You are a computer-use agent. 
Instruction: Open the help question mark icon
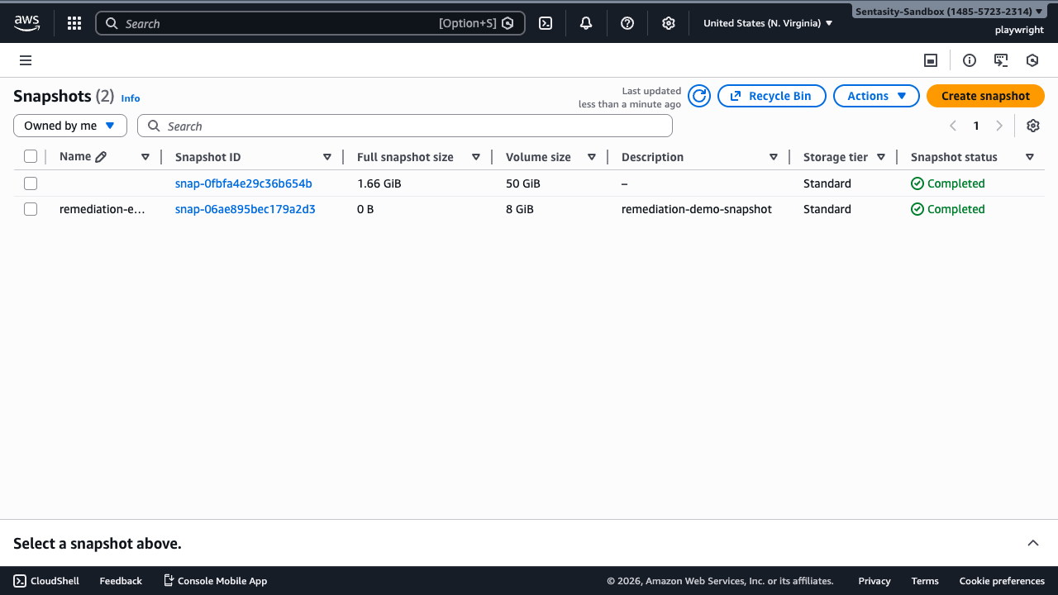(x=627, y=23)
